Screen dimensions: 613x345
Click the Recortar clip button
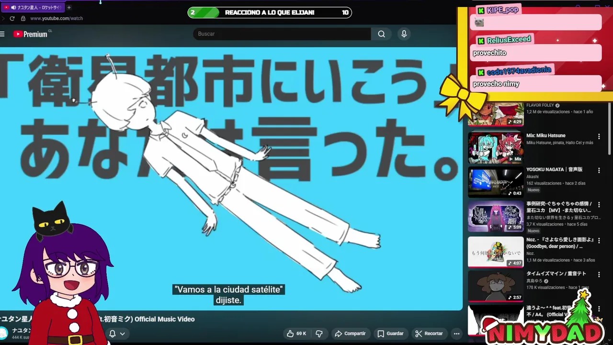coord(429,333)
